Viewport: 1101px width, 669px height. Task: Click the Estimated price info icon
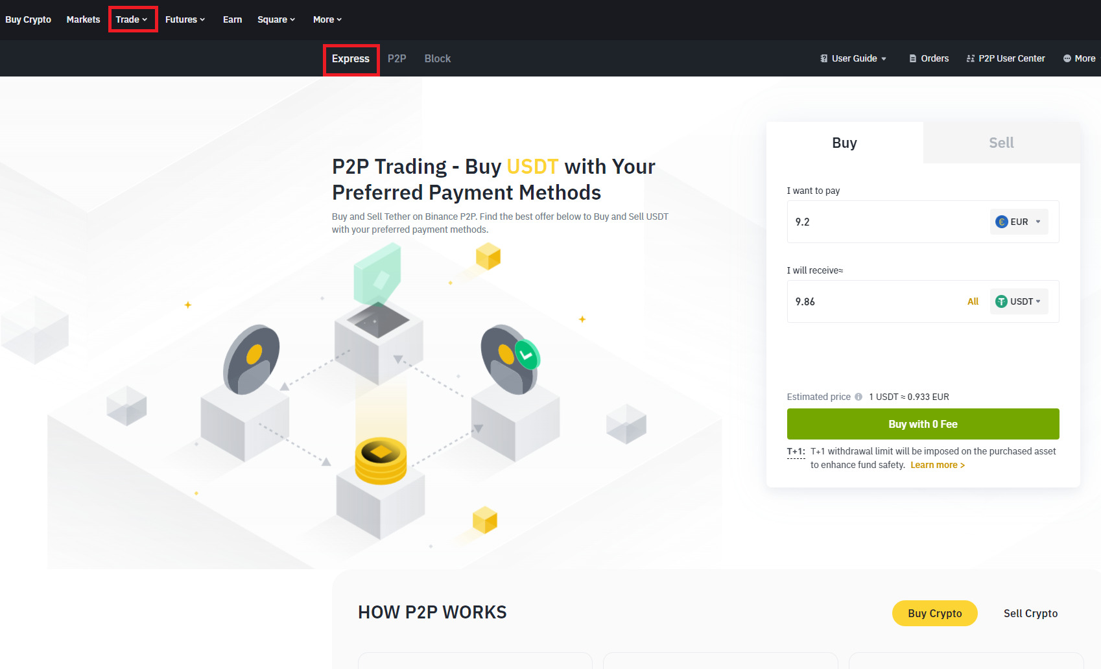click(x=858, y=397)
